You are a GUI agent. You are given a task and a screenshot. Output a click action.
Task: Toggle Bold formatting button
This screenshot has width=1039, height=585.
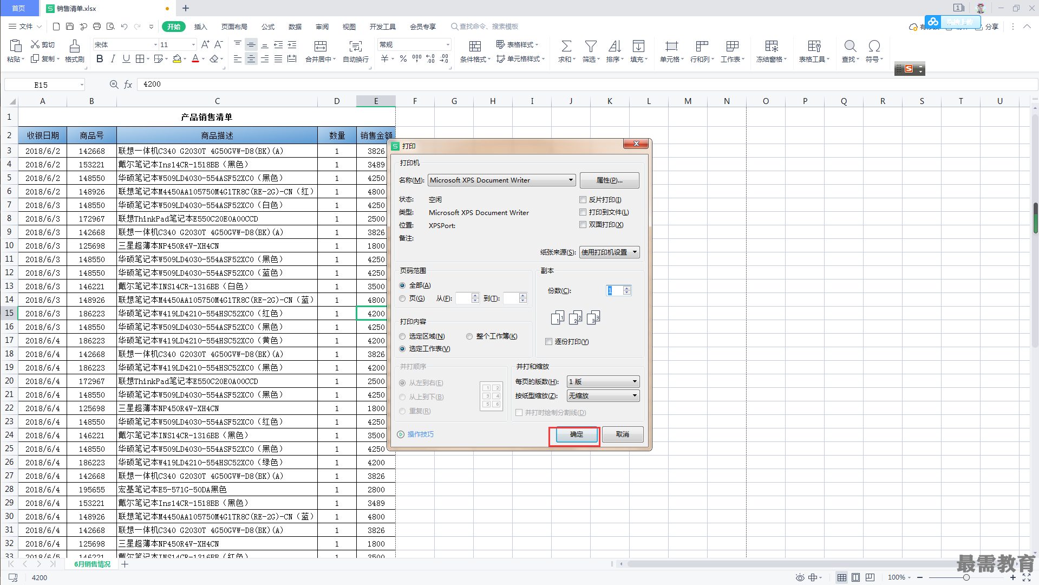click(x=100, y=58)
